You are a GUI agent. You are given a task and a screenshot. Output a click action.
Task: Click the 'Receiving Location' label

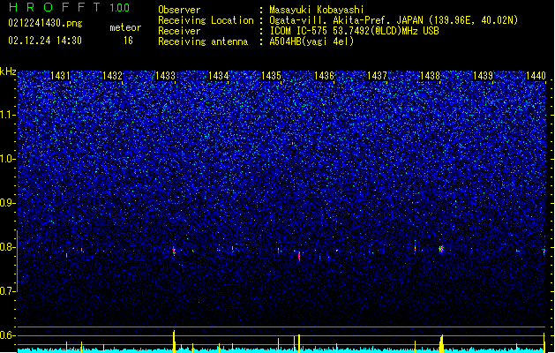point(206,20)
